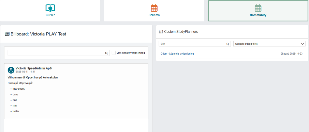309x132 pixels.
Task: Open Gitarr - Löpande undervisning link
Action: (x=177, y=54)
